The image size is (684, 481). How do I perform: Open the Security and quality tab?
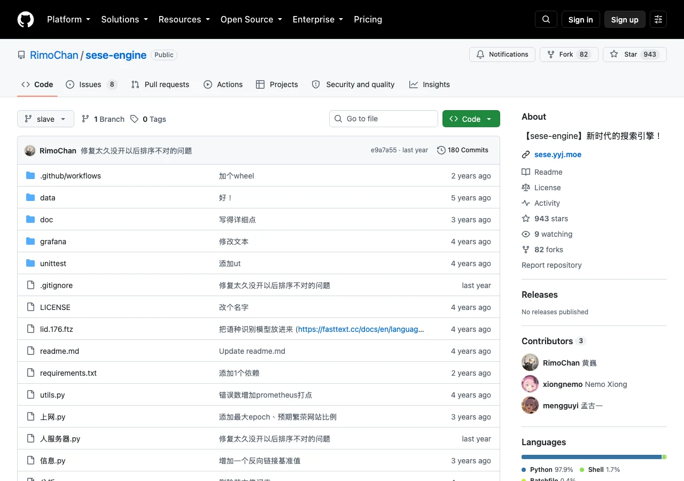353,84
